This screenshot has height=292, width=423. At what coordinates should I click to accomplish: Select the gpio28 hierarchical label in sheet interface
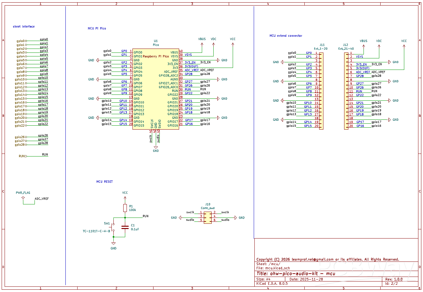pos(20,145)
